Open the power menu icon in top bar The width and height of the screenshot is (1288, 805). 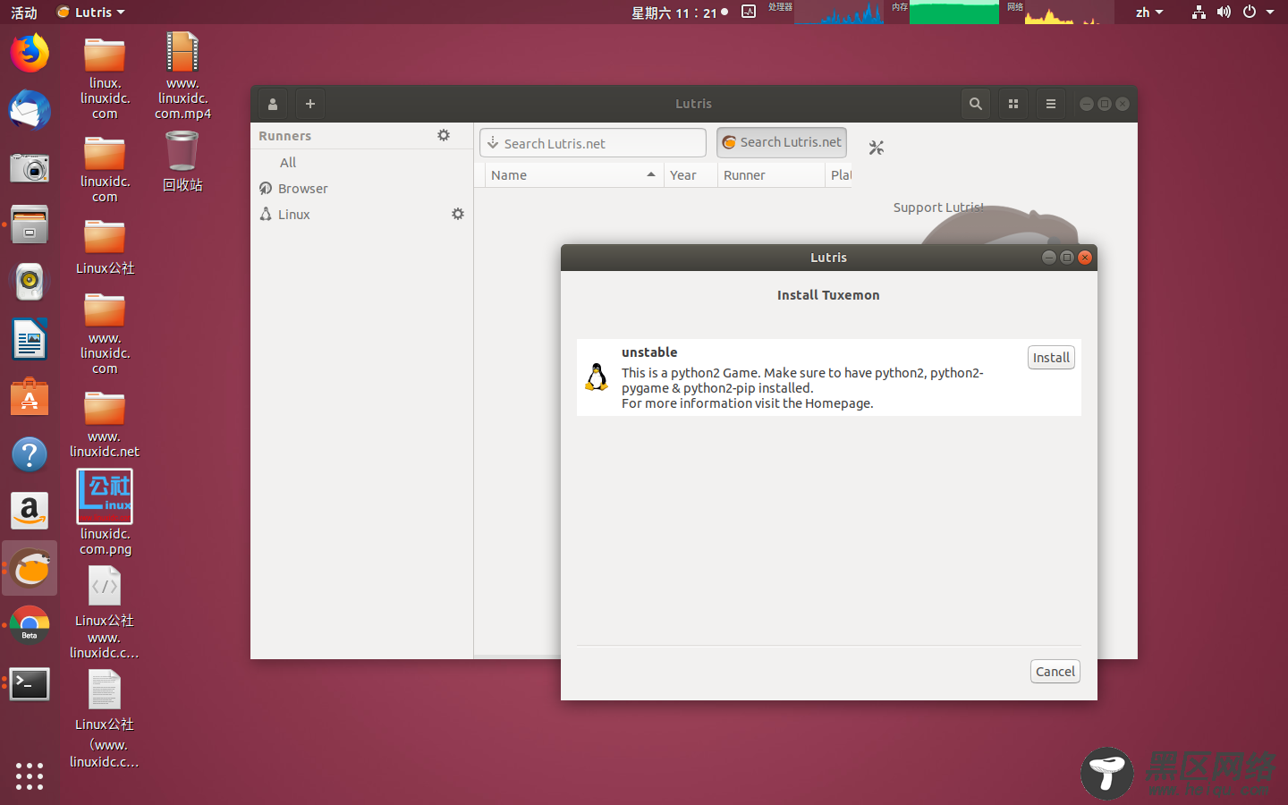point(1250,13)
